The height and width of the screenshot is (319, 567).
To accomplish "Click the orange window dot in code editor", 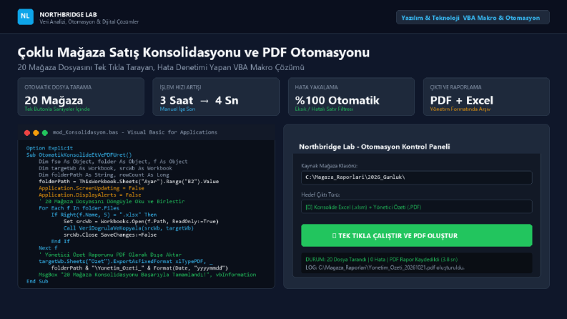I will (x=36, y=133).
